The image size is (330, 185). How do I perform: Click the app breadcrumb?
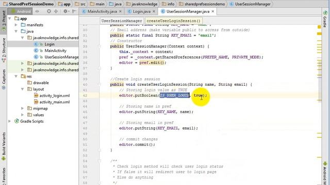tap(64, 4)
